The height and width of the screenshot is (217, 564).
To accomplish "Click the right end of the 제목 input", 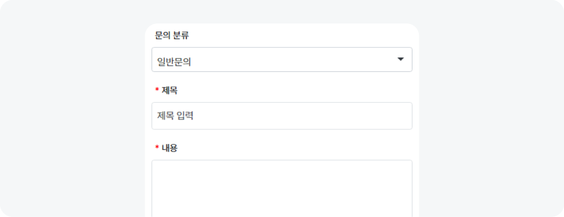I will (402, 116).
